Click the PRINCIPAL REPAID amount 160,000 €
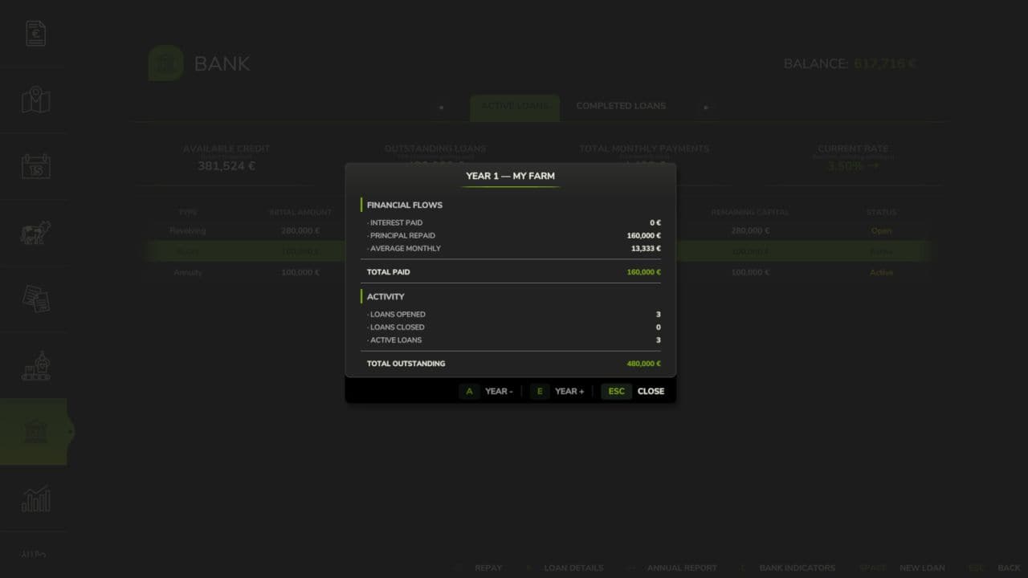 (643, 236)
